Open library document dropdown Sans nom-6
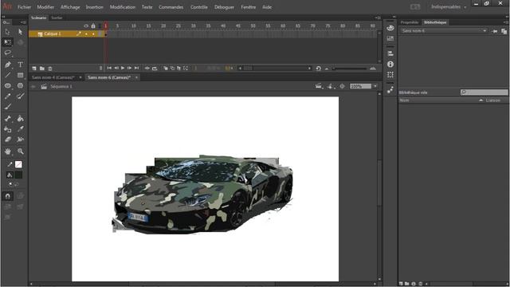510x287 pixels. [x=444, y=31]
